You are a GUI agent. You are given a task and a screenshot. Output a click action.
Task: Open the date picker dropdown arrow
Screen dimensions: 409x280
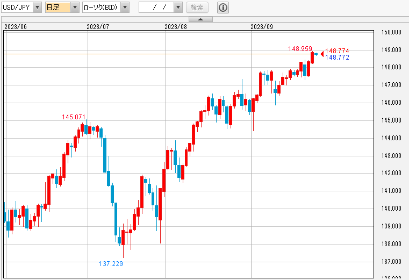[178, 8]
